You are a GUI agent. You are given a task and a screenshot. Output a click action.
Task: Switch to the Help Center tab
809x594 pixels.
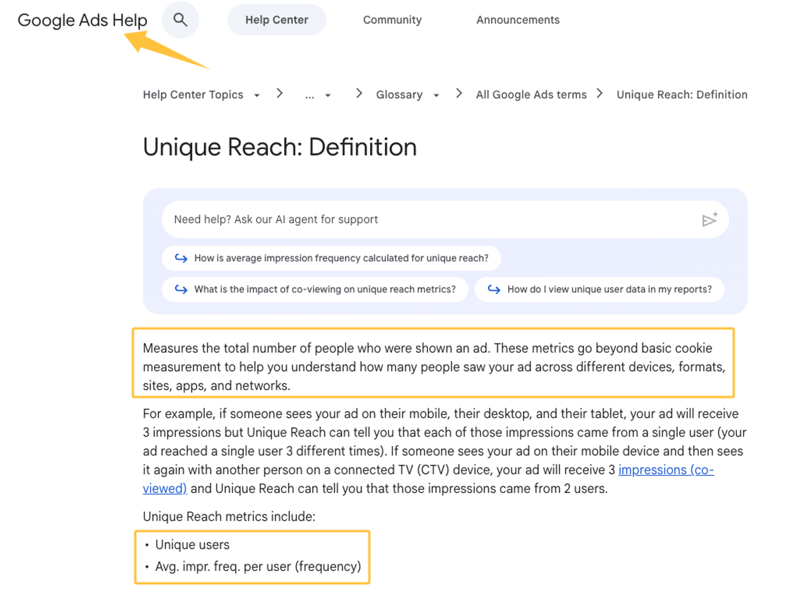click(277, 20)
